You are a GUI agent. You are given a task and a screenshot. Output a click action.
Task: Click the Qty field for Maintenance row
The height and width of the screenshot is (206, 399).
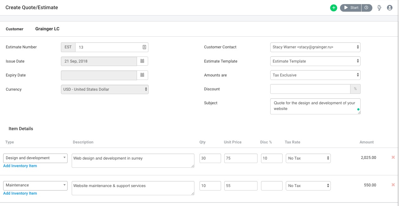click(210, 186)
